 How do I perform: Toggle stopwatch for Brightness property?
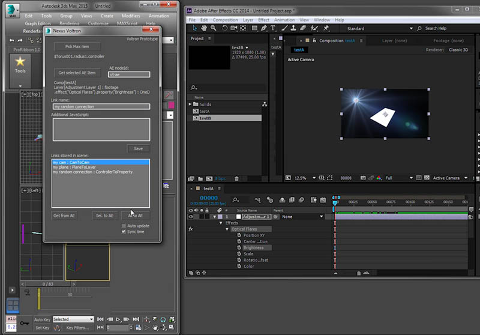(x=239, y=247)
